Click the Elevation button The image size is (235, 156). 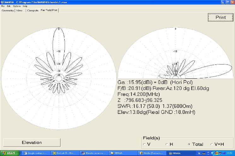coord(32,142)
